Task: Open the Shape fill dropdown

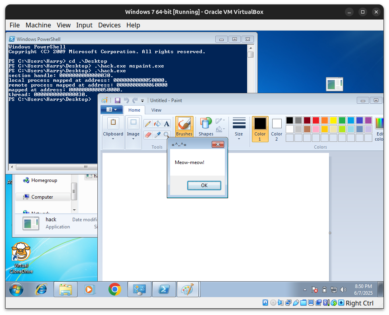Action: point(220,129)
